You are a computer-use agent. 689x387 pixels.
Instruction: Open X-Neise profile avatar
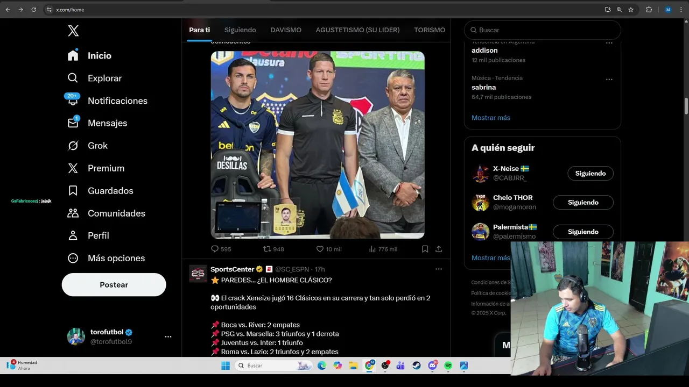[x=480, y=173]
